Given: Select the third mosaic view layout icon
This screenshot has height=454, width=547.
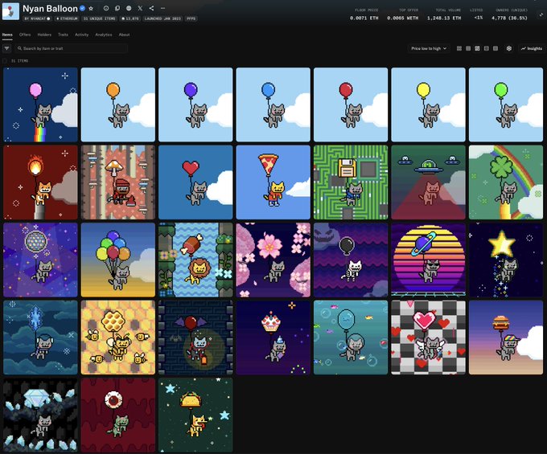Looking at the screenshot, I should (x=477, y=48).
